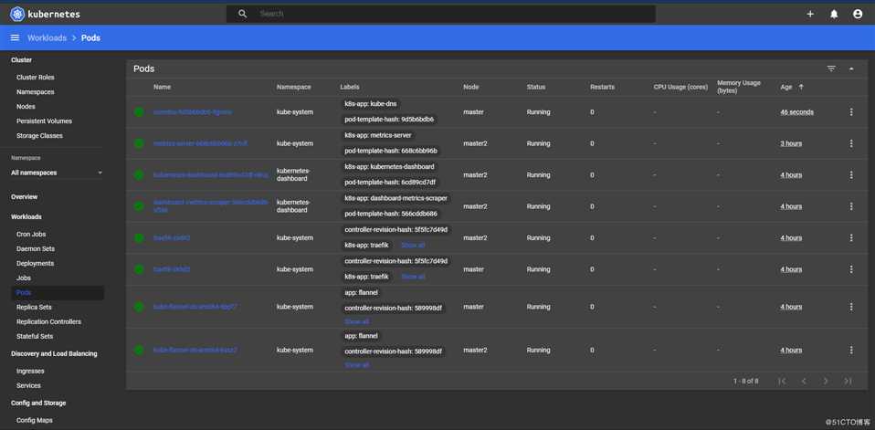
Task: Open Overview in the sidebar
Action: (x=25, y=197)
